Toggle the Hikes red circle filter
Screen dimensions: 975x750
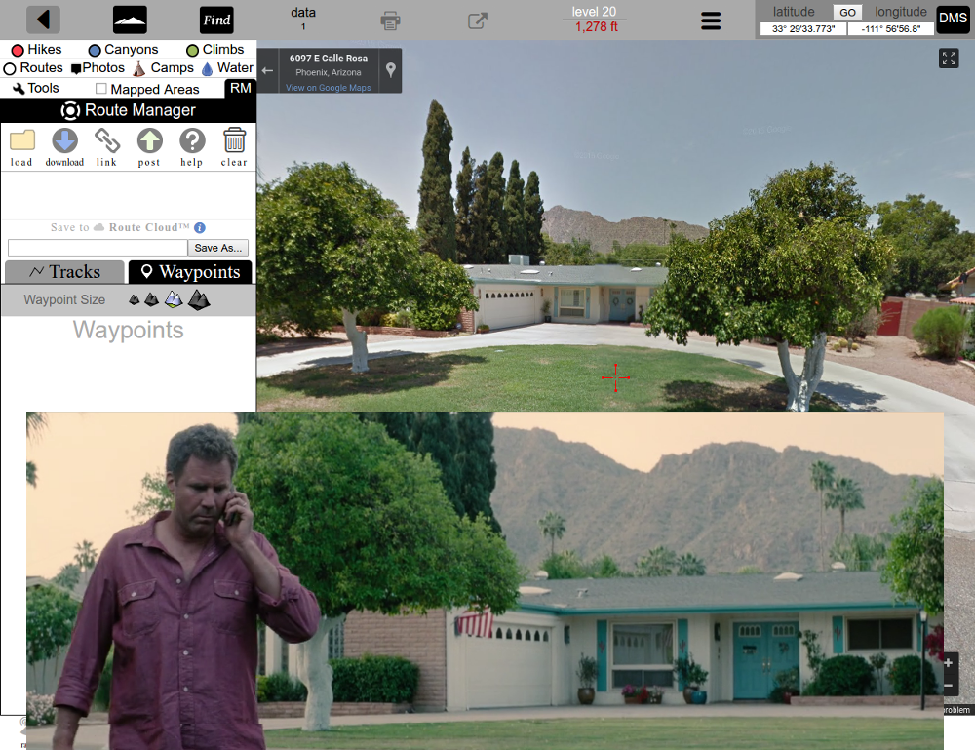click(x=17, y=50)
